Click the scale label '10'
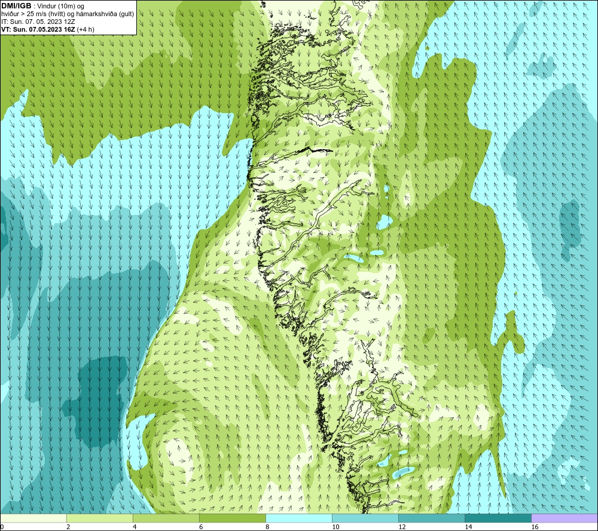The image size is (598, 531). tap(335, 527)
